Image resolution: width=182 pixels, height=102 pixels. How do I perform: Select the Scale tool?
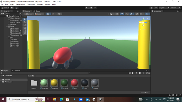[25, 28]
